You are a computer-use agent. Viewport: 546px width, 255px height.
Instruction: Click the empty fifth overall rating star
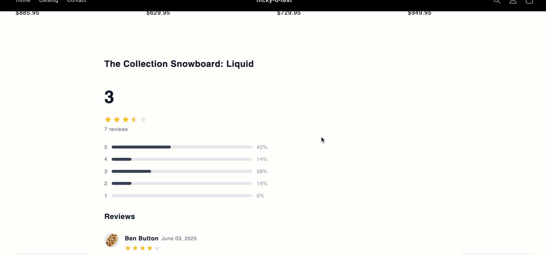tap(143, 119)
